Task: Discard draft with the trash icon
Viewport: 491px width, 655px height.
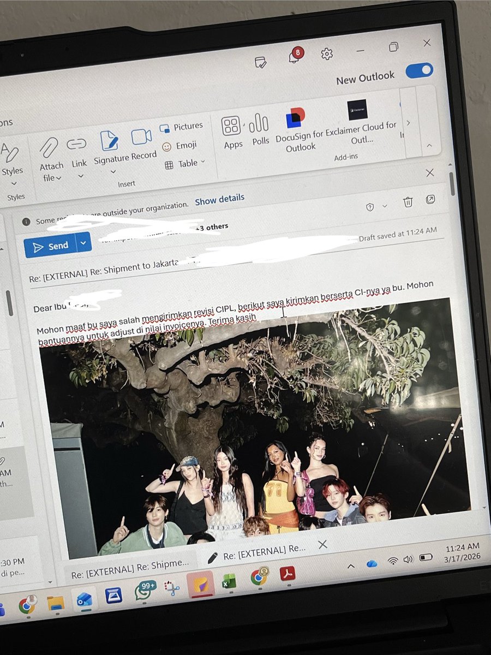Action: (408, 202)
